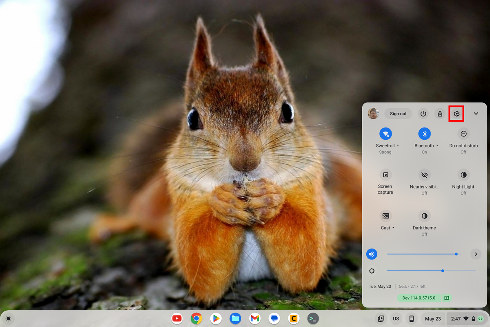
Task: Launch the Terminal from the shelf
Action: point(313,318)
